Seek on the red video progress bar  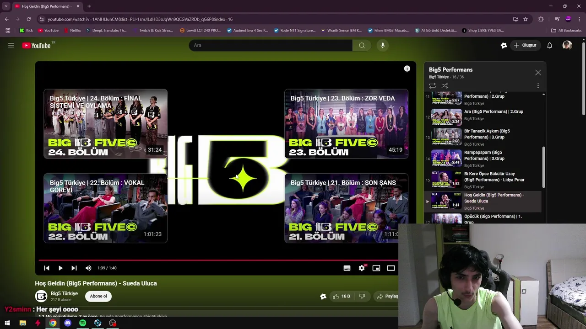(x=219, y=260)
